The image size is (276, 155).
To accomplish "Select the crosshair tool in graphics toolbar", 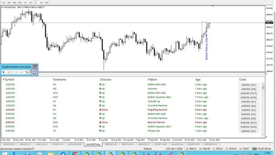I will [x=9, y=72].
